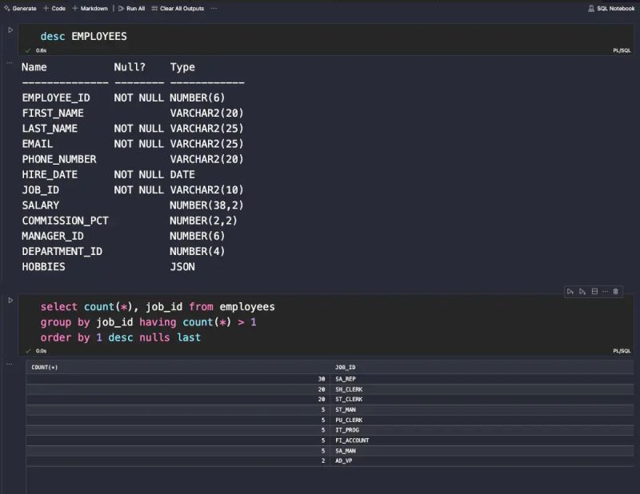Open the Generate AI prompt with sparkle icon

pyautogui.click(x=6, y=8)
